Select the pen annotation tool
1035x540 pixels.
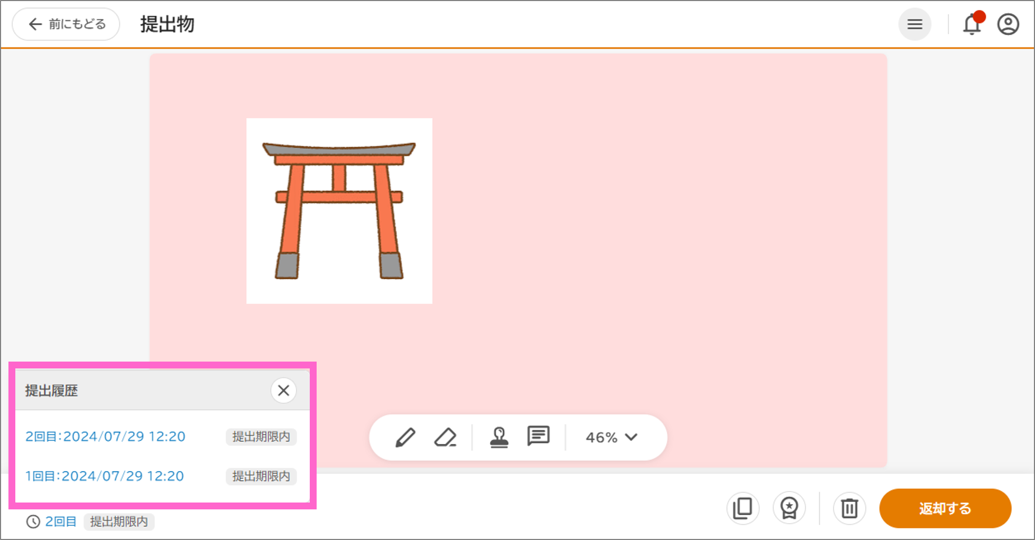(405, 437)
